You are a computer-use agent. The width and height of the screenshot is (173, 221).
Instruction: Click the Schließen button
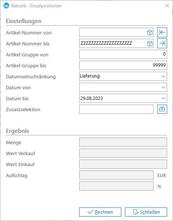tap(146, 212)
